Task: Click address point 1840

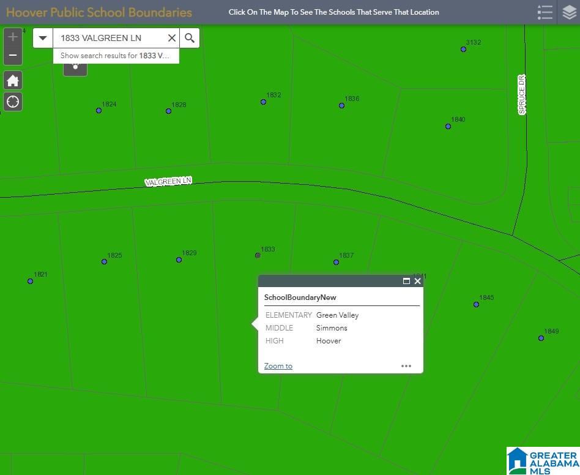Action: [448, 127]
